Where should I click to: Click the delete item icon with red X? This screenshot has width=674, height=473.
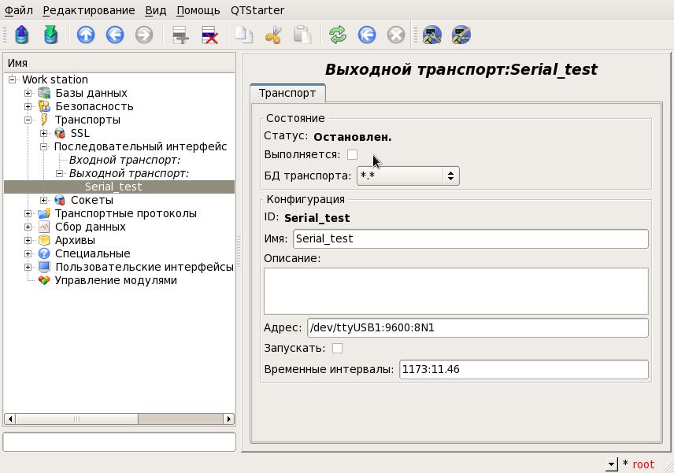(209, 35)
